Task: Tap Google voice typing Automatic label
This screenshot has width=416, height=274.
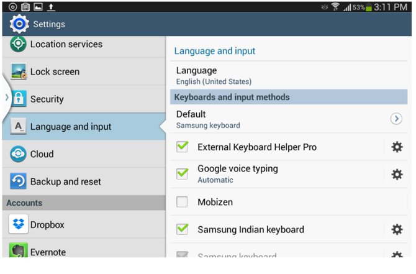Action: point(215,180)
